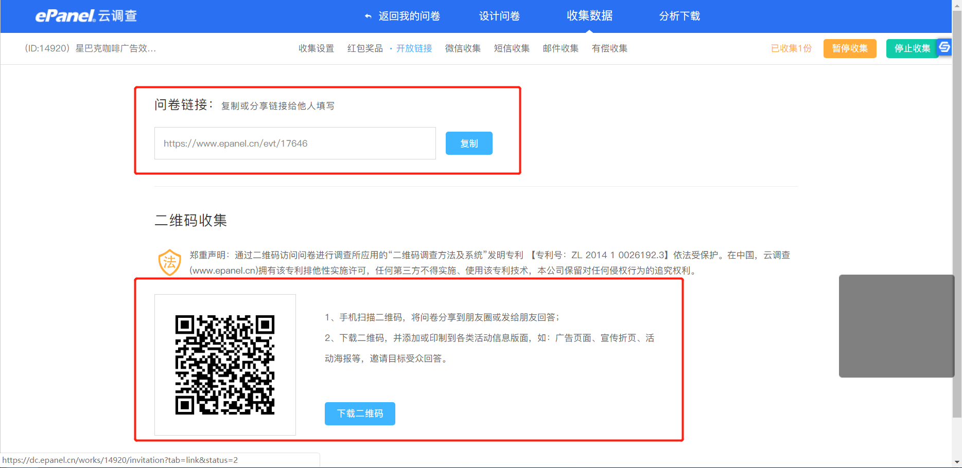Click the 复制 button

coord(469,143)
